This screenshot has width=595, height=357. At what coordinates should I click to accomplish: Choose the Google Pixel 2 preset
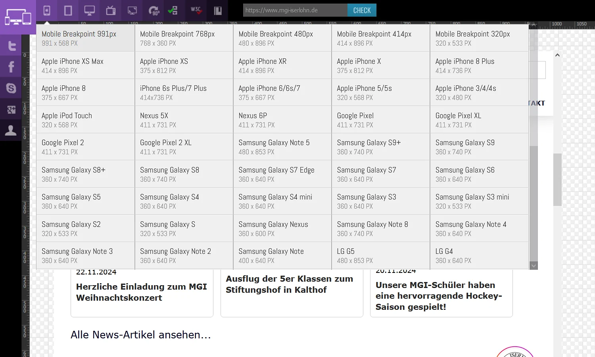pos(86,147)
